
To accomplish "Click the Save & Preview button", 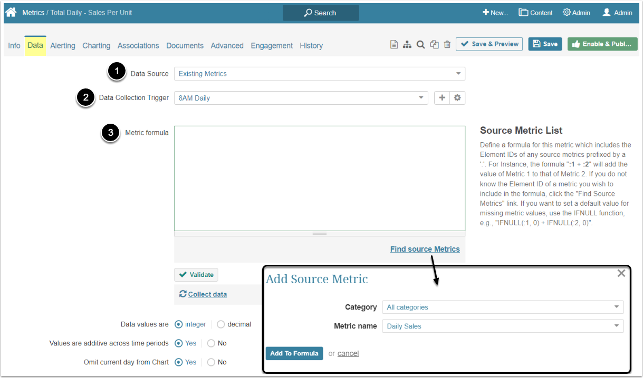I will [x=489, y=44].
